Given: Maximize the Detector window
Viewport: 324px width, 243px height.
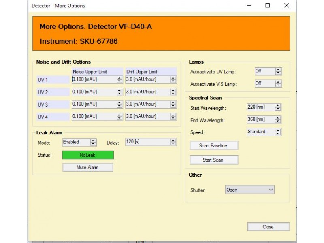Looking at the screenshot, I should tap(268, 6).
